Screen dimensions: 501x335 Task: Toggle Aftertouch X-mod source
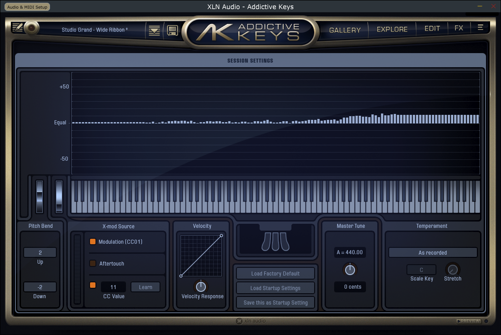coord(93,263)
